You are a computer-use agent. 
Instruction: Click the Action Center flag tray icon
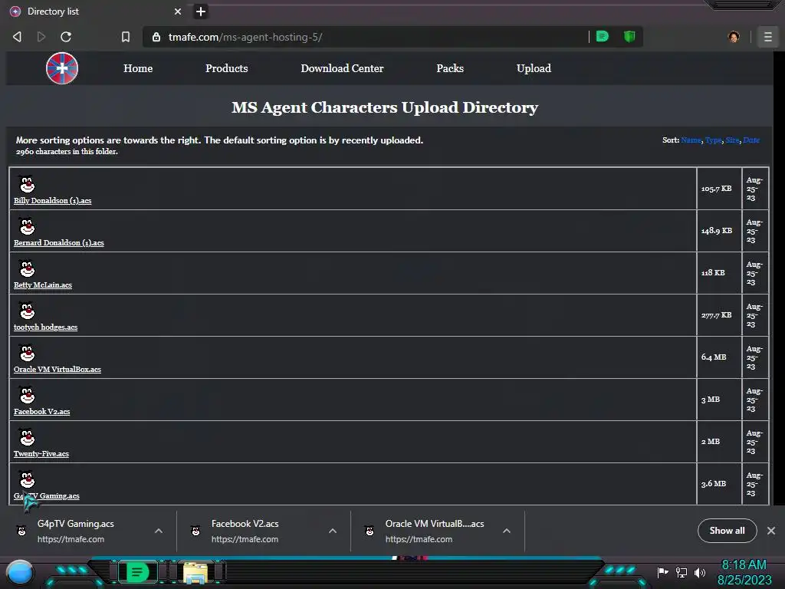tap(662, 572)
